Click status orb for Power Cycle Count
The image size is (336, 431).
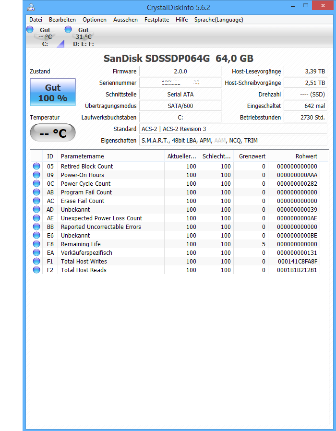pyautogui.click(x=36, y=183)
